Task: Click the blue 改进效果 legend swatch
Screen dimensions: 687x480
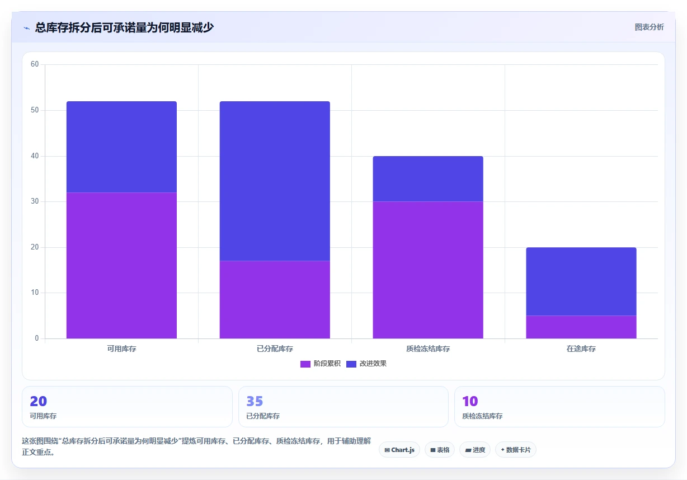Action: tap(351, 364)
